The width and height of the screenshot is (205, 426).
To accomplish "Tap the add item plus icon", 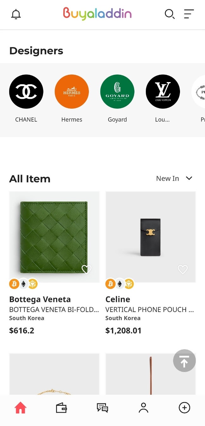I will (184, 408).
